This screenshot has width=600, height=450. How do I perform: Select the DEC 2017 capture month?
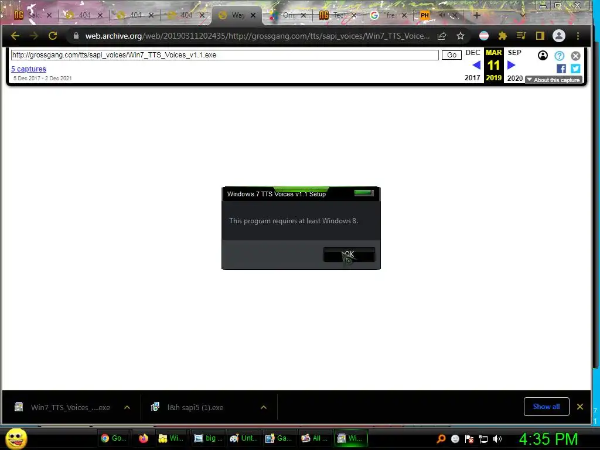[x=473, y=53]
